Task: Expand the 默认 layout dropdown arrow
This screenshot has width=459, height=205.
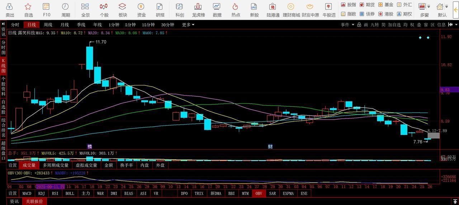Action: click(446, 6)
